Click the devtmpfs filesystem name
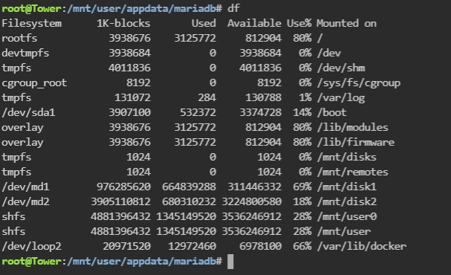451x275 pixels. pyautogui.click(x=25, y=54)
